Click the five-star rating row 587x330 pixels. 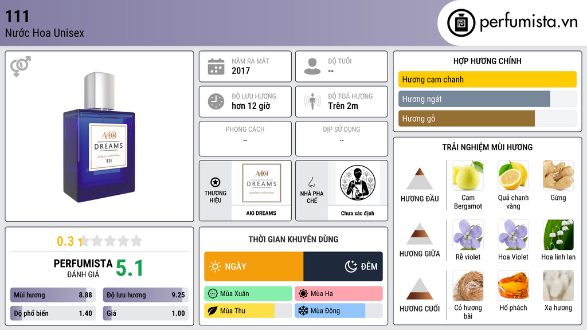(111, 241)
